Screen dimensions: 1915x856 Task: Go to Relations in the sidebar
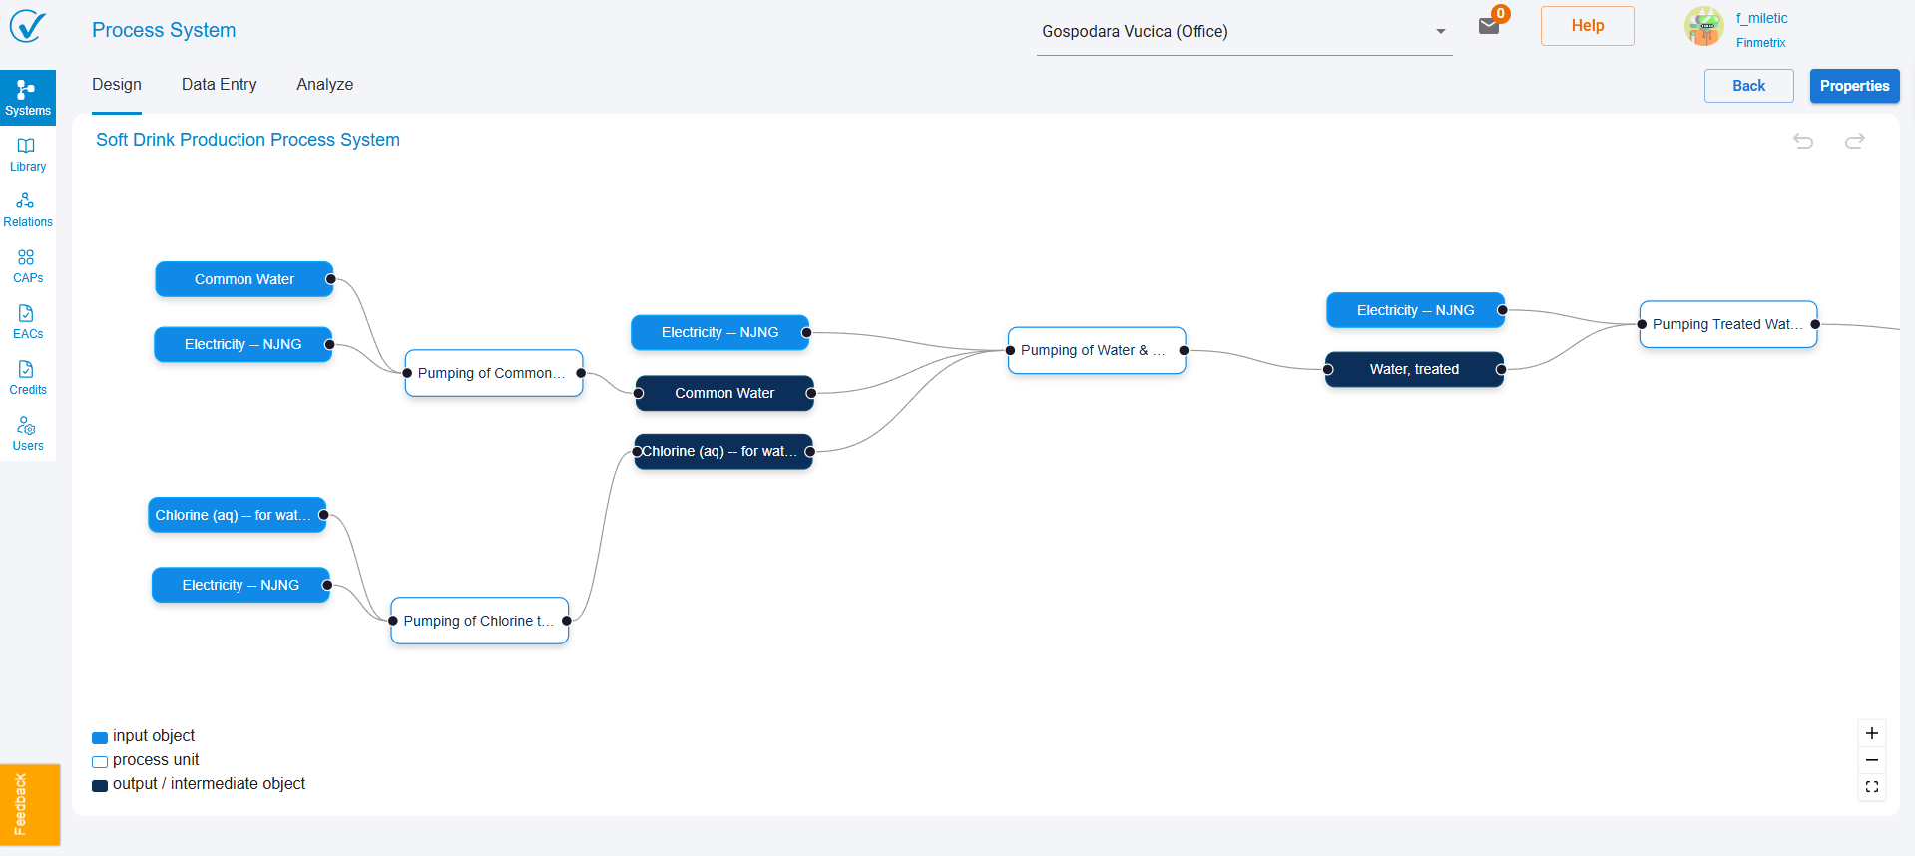28,211
